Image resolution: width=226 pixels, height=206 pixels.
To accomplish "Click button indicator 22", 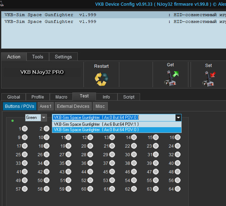I will point(134,146).
